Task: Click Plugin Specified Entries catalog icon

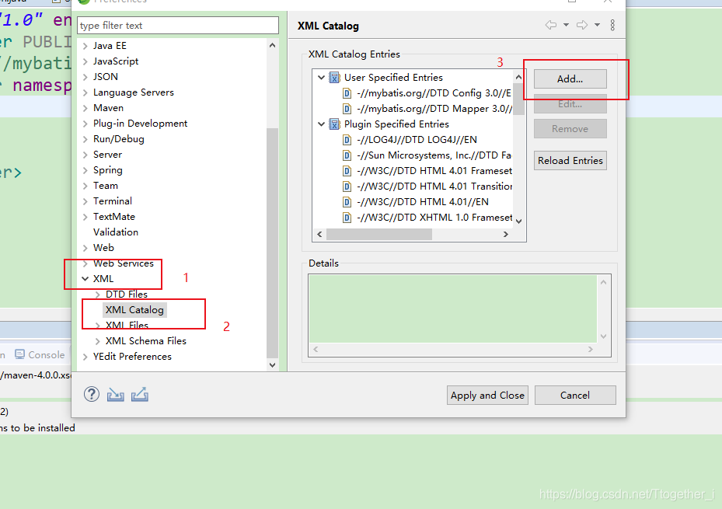Action: (x=334, y=124)
